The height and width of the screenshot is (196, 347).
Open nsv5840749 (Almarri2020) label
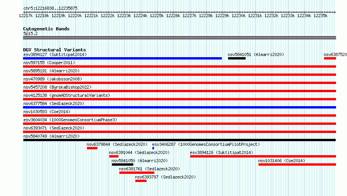tap(51, 136)
